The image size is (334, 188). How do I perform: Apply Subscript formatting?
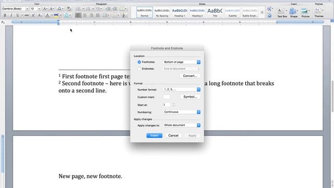[40, 15]
